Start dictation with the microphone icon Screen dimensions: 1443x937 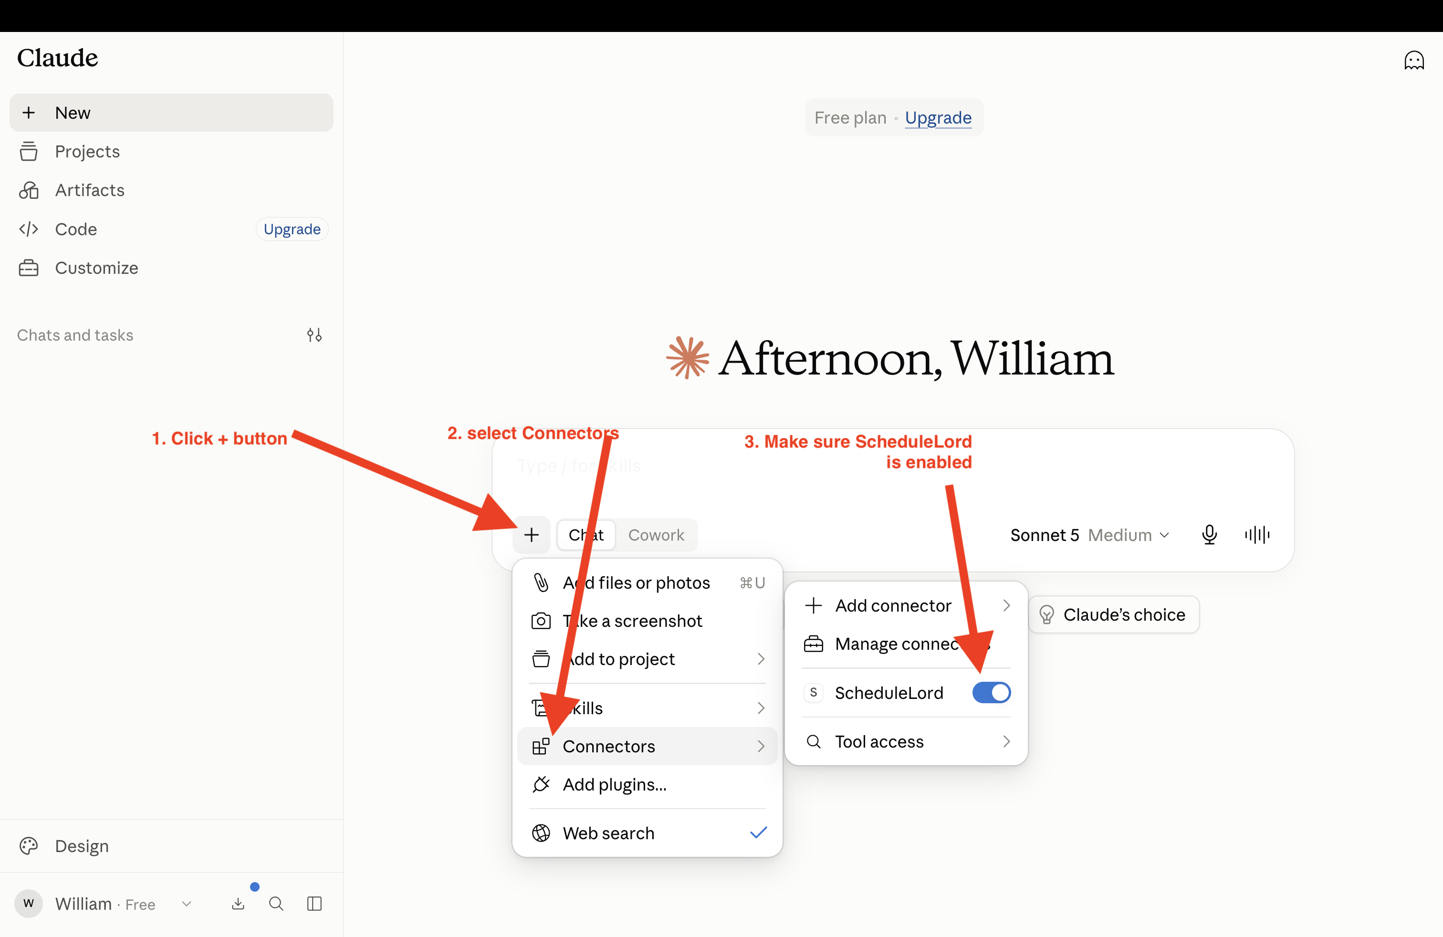(x=1210, y=534)
